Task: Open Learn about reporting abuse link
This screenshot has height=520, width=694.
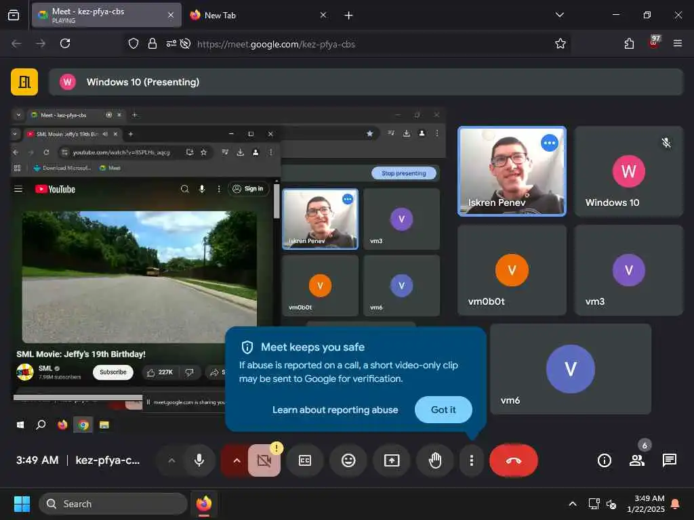Action: (x=335, y=410)
